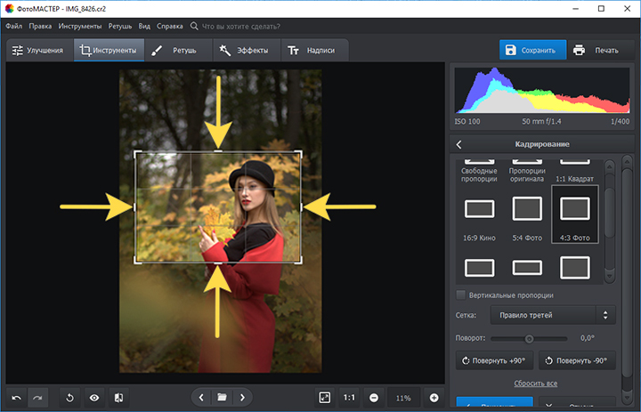The height and width of the screenshot is (412, 641).
Task: Click the Поворот slider handle
Action: click(x=529, y=338)
